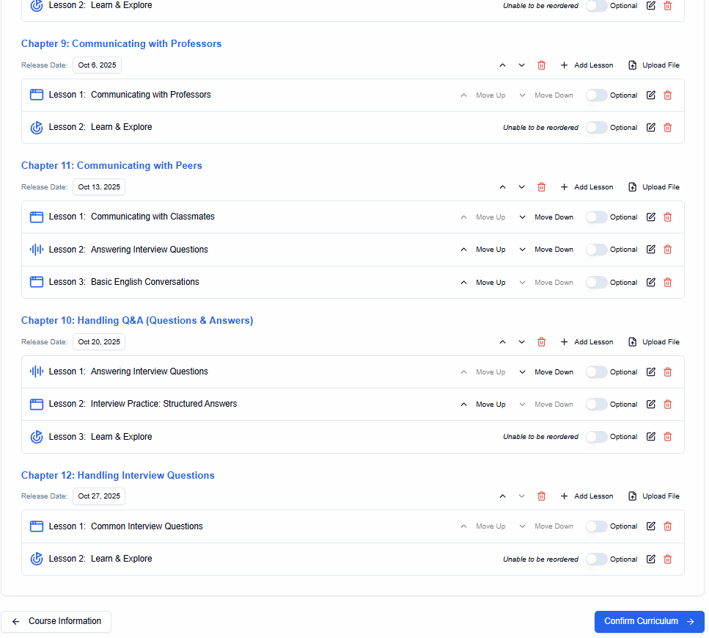This screenshot has height=638, width=709.
Task: Move Chapter 11 Answering Interview Questions down
Action: coord(545,250)
